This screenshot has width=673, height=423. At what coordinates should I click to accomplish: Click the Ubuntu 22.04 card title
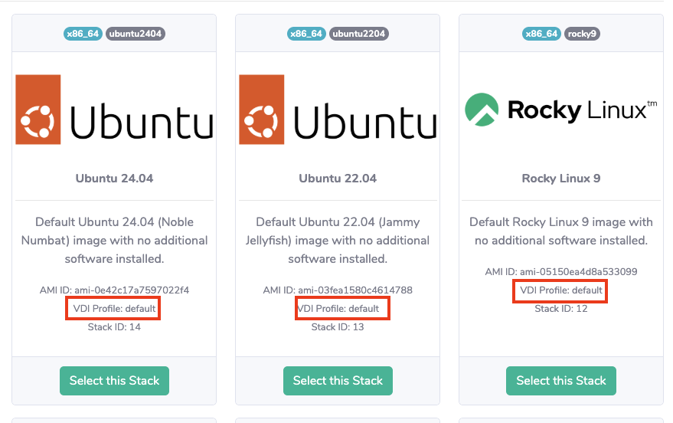tap(338, 179)
